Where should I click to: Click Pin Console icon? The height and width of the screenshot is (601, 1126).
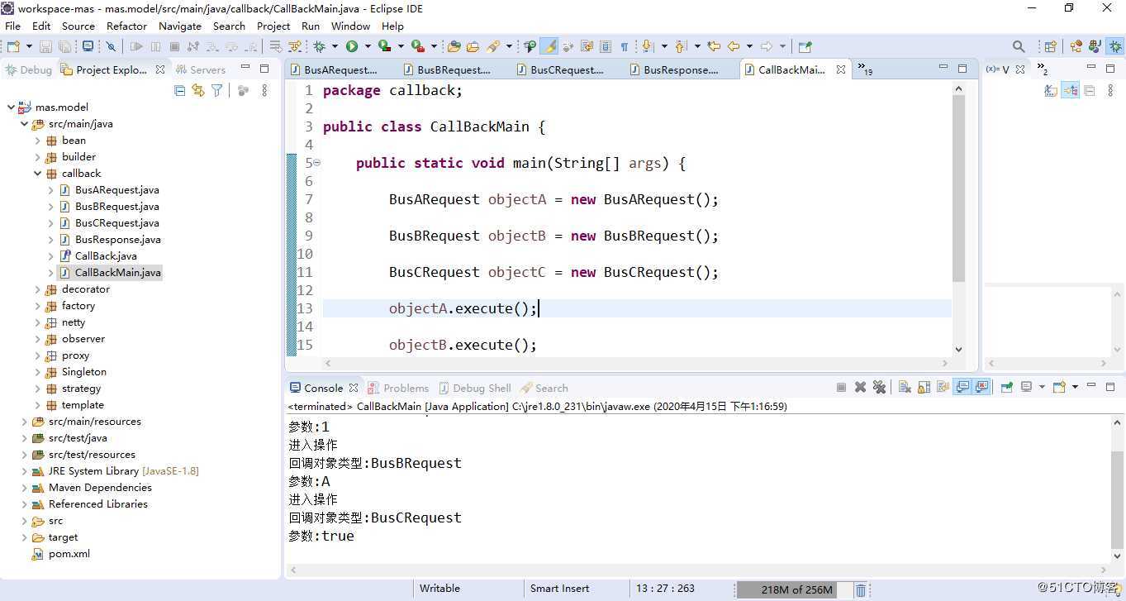coord(1007,387)
